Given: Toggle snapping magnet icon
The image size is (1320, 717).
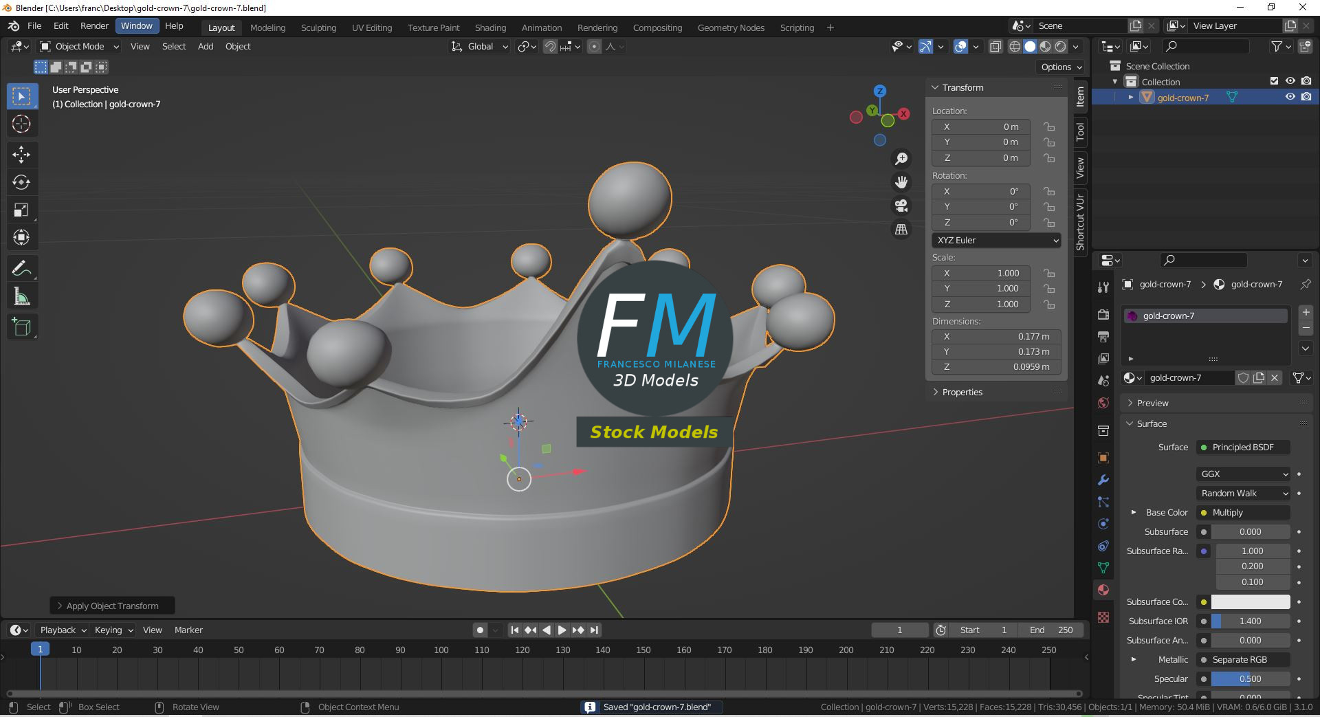Looking at the screenshot, I should (550, 47).
